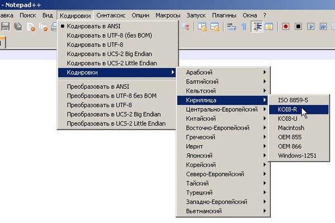Play back recorded macro icon
Screen dimensions: 335x223
[x=310, y=26]
